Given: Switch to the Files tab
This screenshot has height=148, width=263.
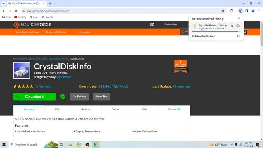Looking at the screenshot, I should (58, 109).
